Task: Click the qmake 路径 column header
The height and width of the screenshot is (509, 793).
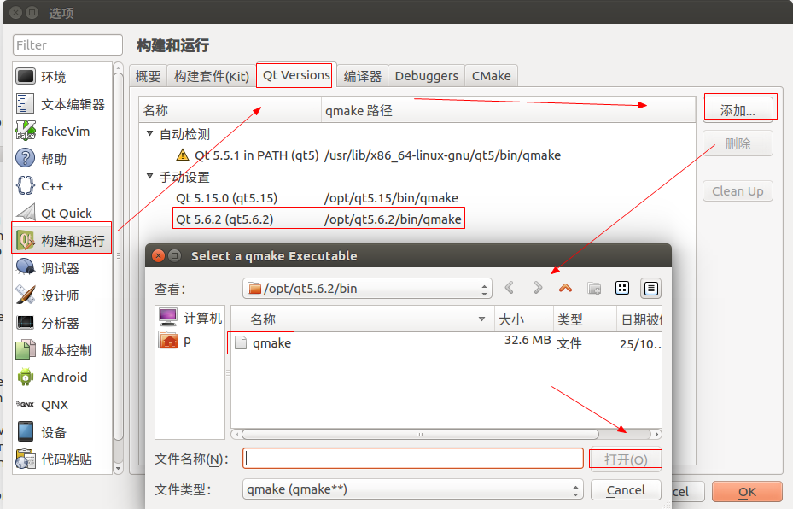Action: (508, 110)
